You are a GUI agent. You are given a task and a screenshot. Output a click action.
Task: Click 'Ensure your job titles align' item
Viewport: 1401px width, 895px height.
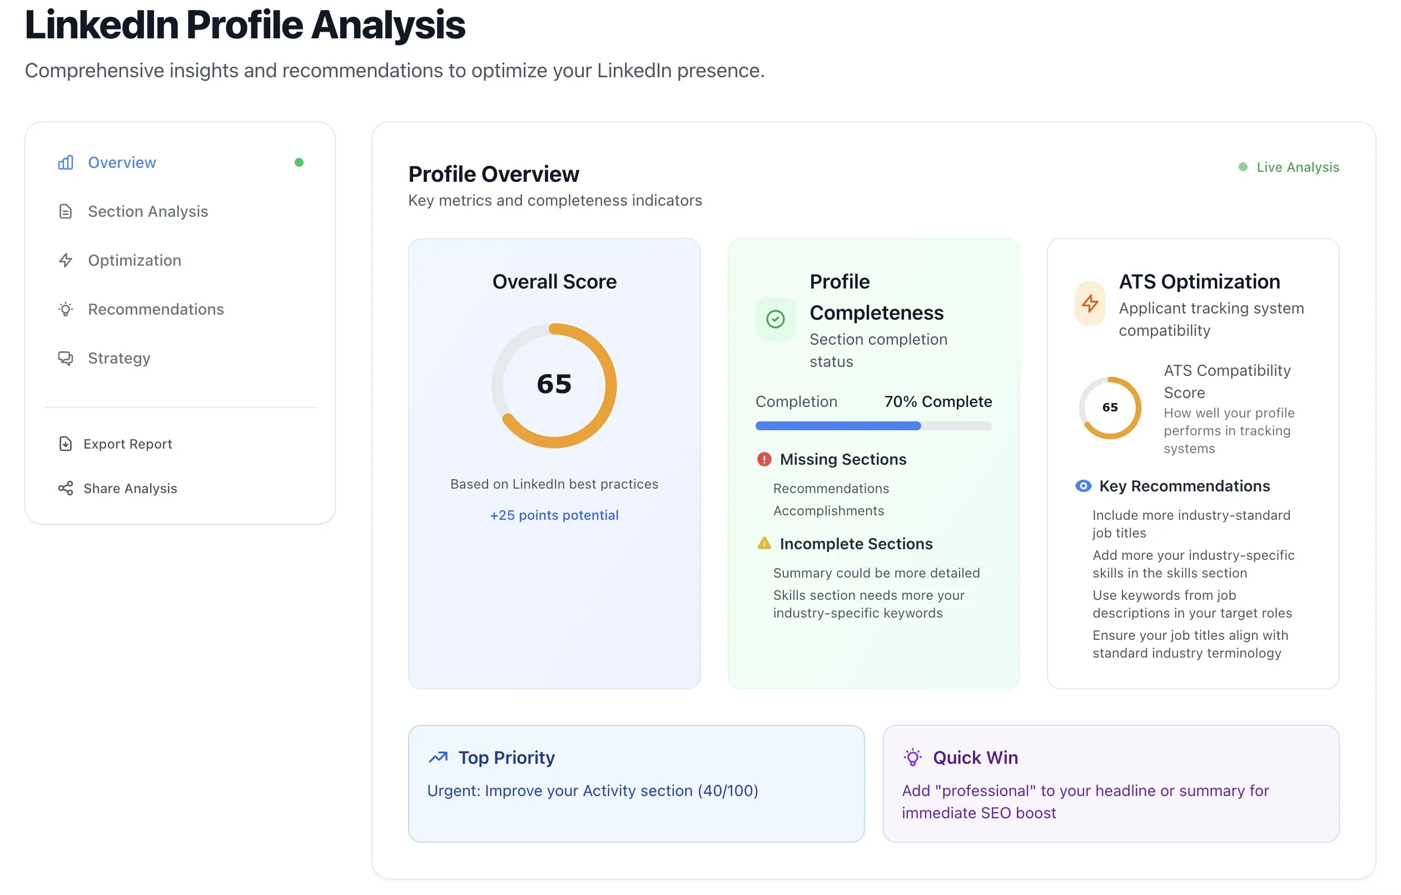[x=1190, y=644]
